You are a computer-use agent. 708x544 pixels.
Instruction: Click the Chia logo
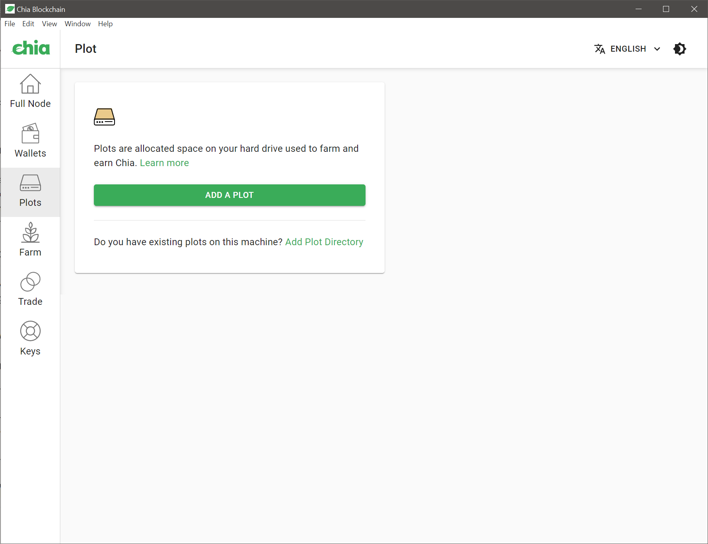click(x=31, y=48)
